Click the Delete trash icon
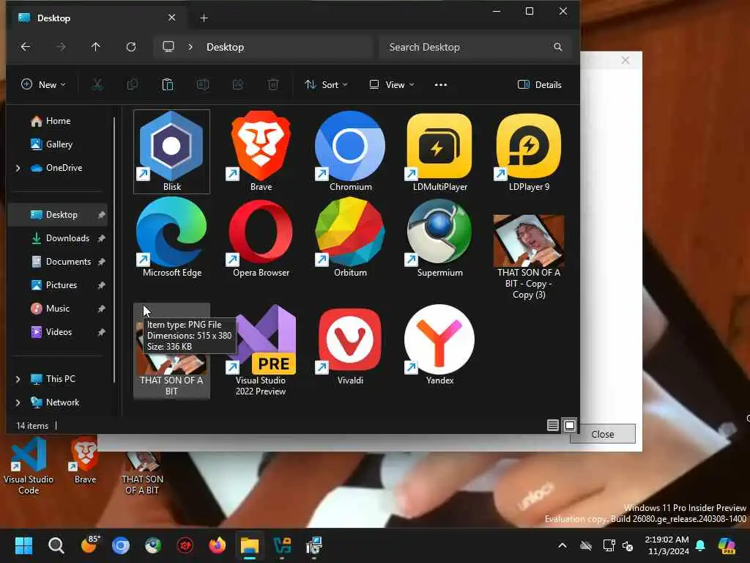This screenshot has width=750, height=563. pyautogui.click(x=273, y=85)
